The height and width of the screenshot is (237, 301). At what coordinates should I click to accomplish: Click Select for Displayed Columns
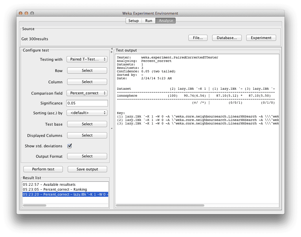87,135
